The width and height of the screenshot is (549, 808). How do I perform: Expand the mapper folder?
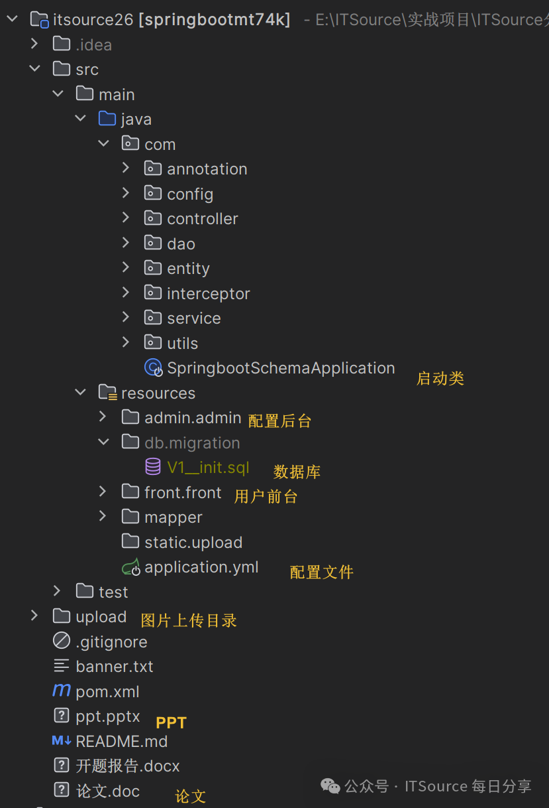point(103,517)
